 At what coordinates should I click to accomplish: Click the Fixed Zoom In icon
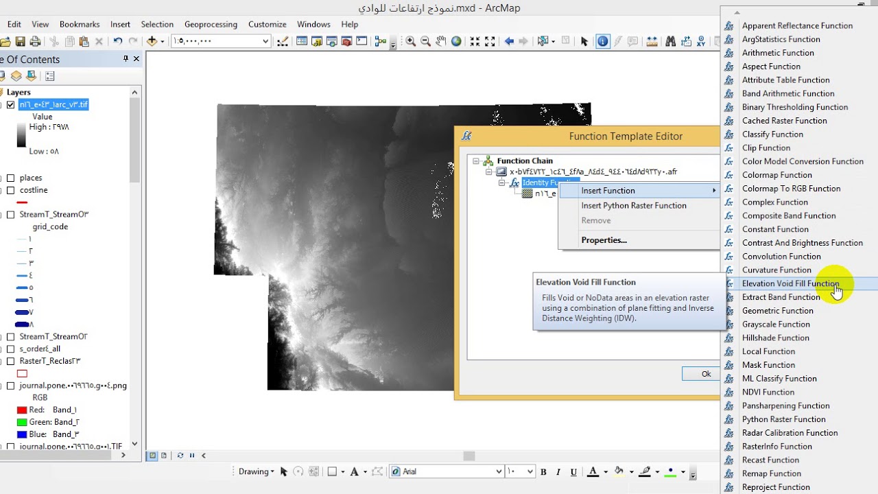(x=475, y=41)
